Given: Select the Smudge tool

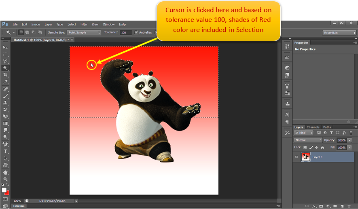Looking at the screenshot, I should 5,130.
